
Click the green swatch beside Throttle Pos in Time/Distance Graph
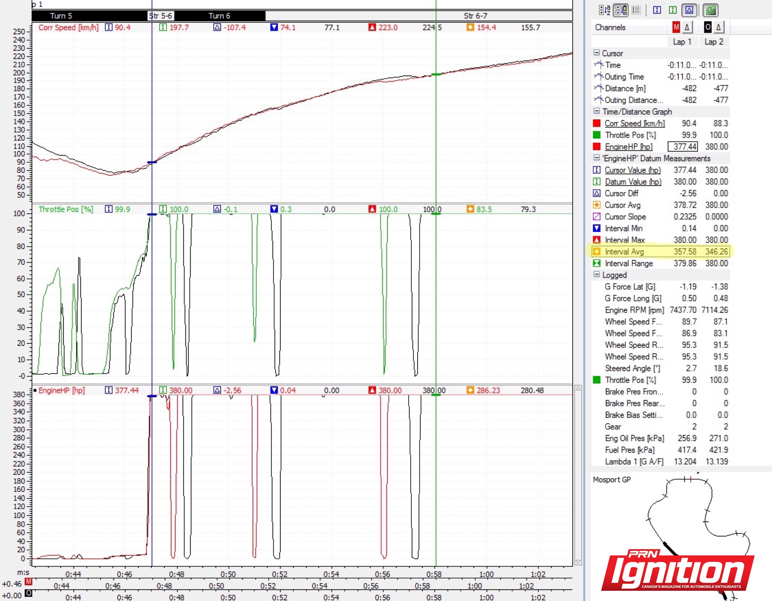click(x=597, y=135)
